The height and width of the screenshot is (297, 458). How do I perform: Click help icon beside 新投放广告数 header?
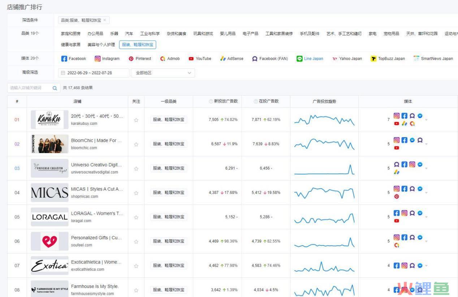coord(211,101)
